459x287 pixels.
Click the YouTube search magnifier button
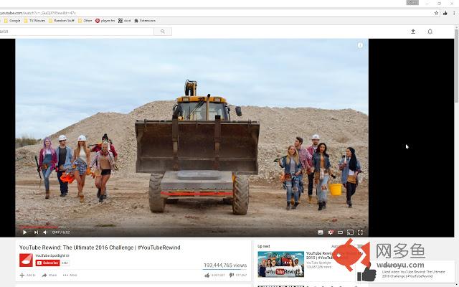click(x=163, y=32)
